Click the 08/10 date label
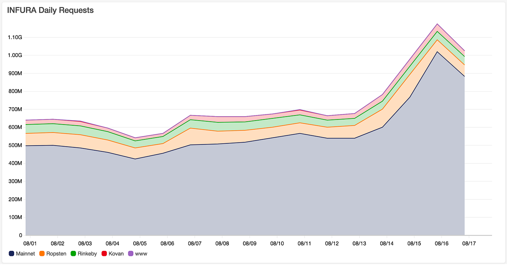Image resolution: width=507 pixels, height=265 pixels. tap(277, 243)
